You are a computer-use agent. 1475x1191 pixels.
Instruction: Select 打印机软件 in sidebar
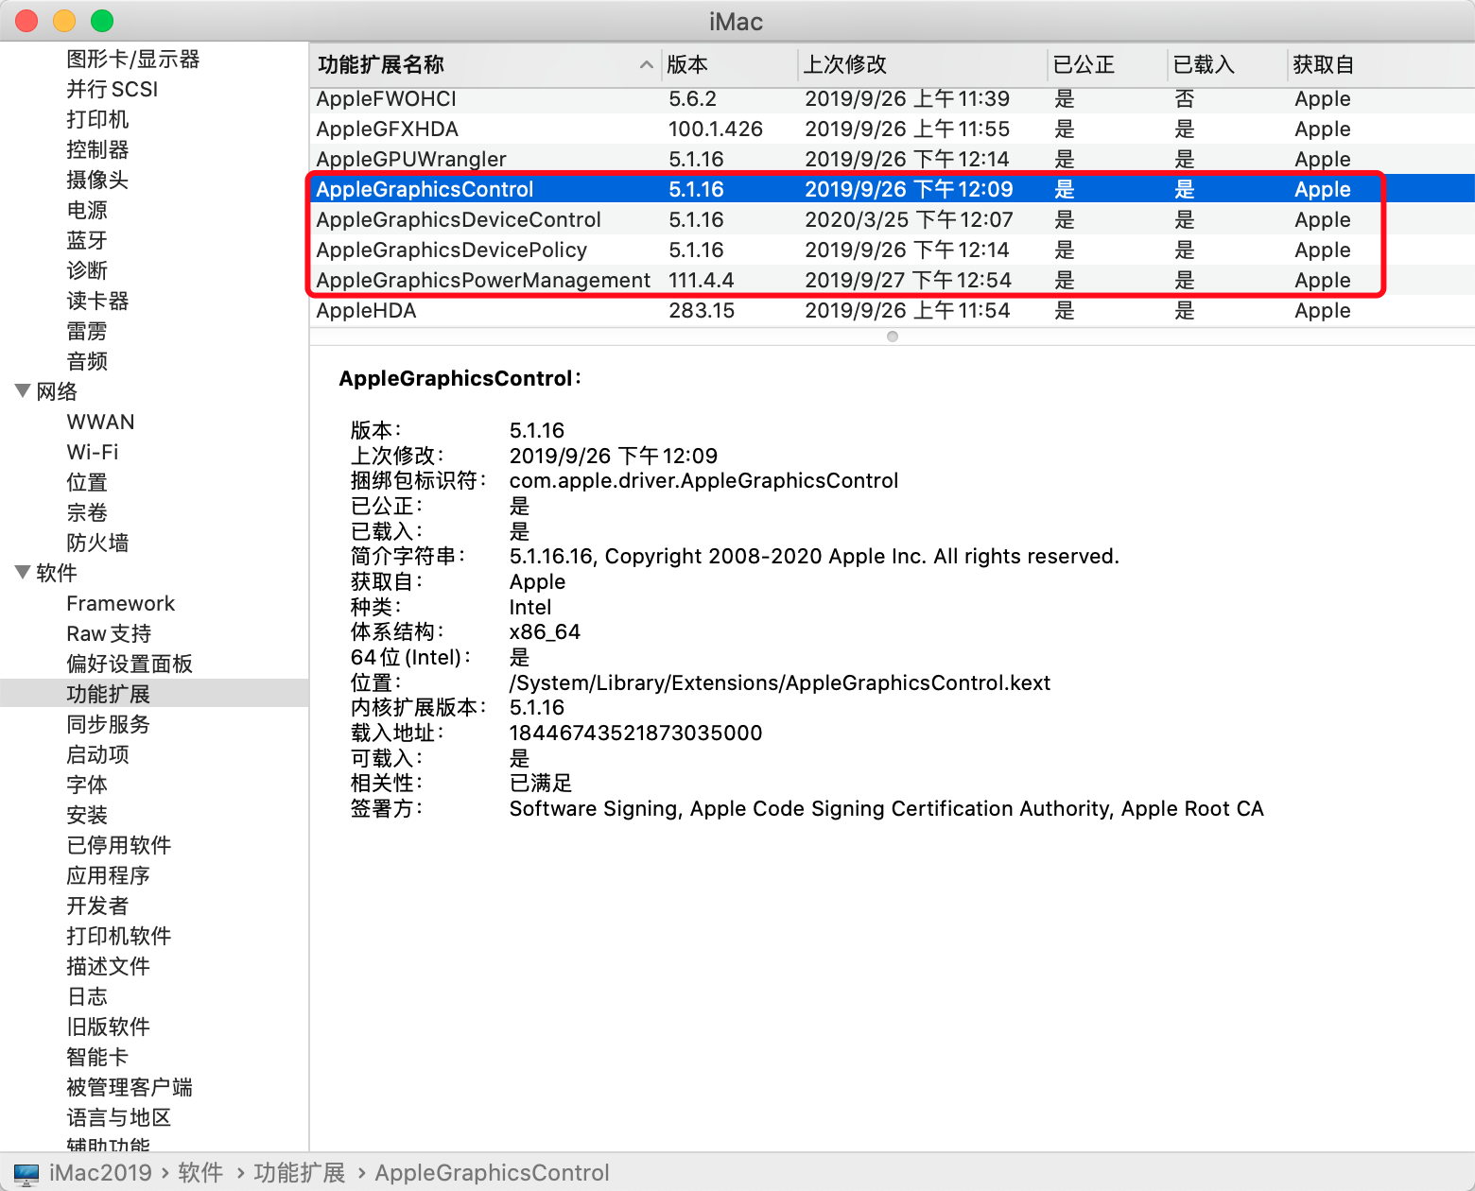119,936
